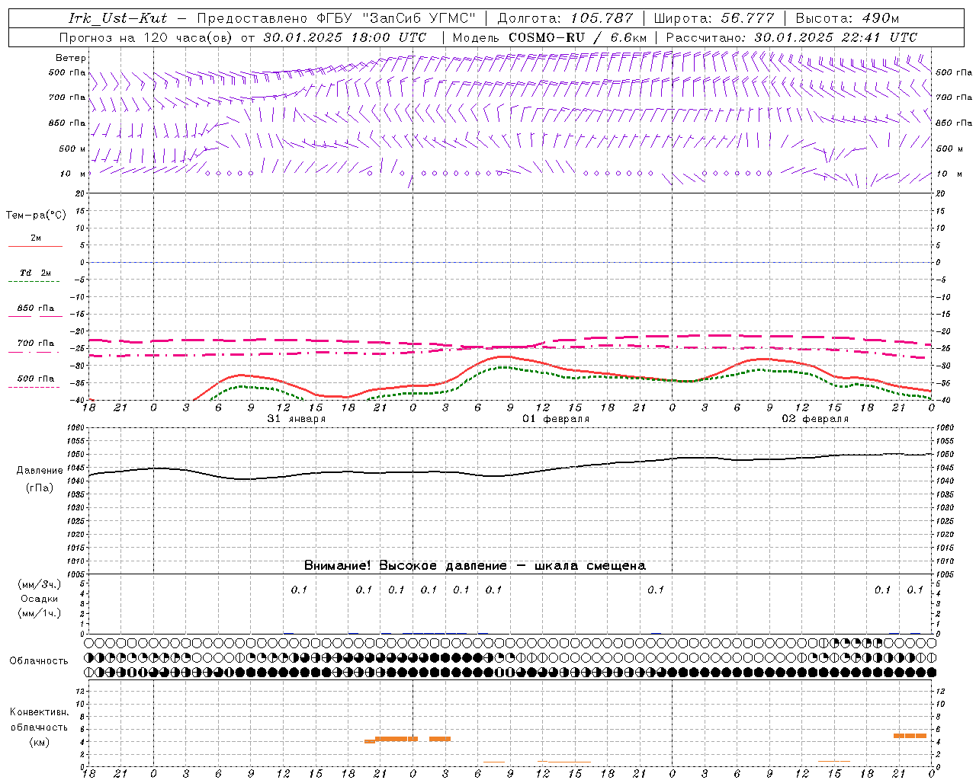Click the Долгота: 105.787 value
The image size is (976, 780).
565,18
